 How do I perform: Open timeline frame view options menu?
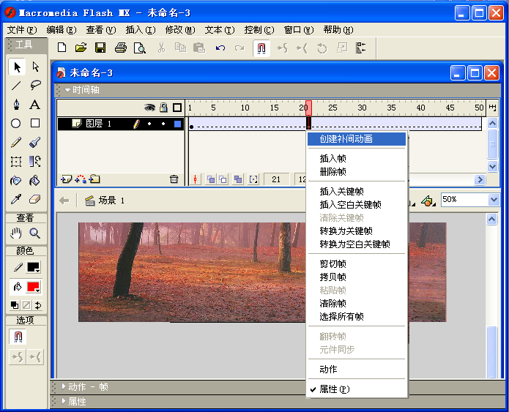(492, 108)
